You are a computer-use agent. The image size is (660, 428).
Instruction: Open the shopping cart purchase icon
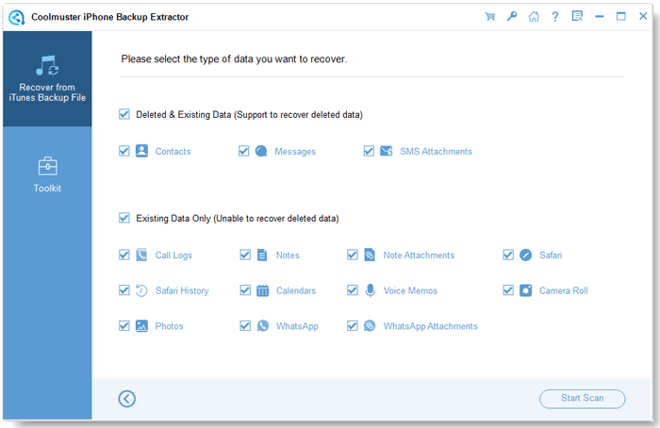tap(489, 17)
